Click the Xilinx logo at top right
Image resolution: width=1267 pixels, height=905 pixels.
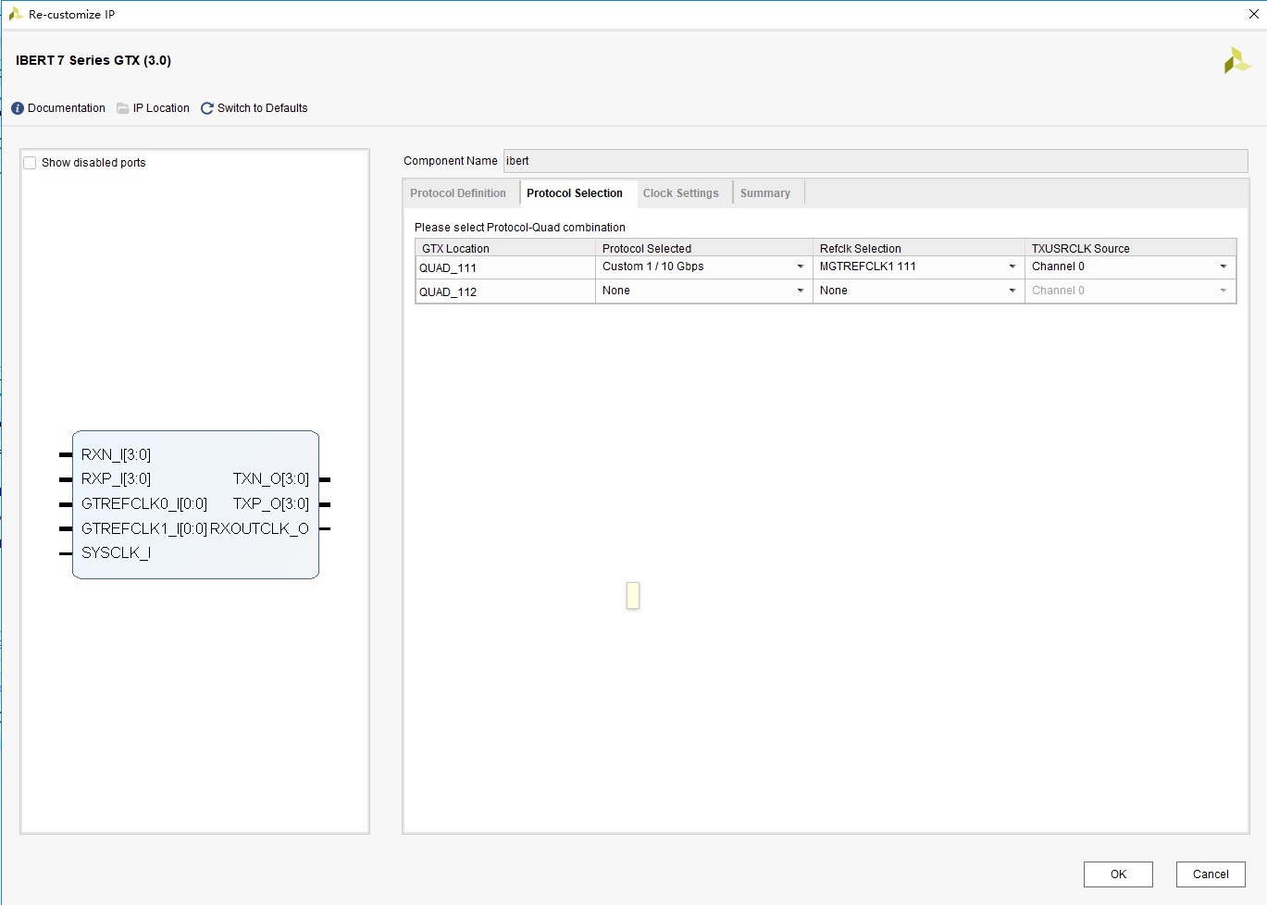tap(1236, 61)
